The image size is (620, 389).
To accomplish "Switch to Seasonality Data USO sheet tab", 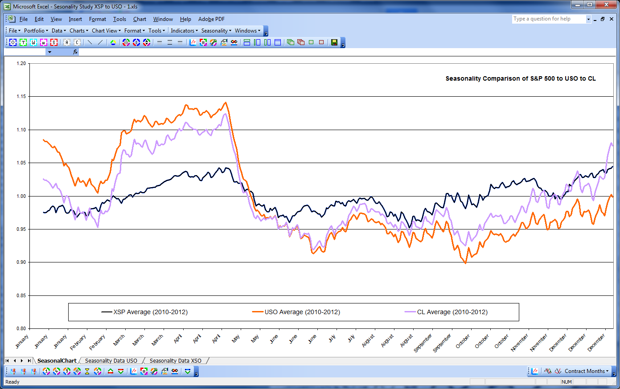I will click(x=111, y=361).
